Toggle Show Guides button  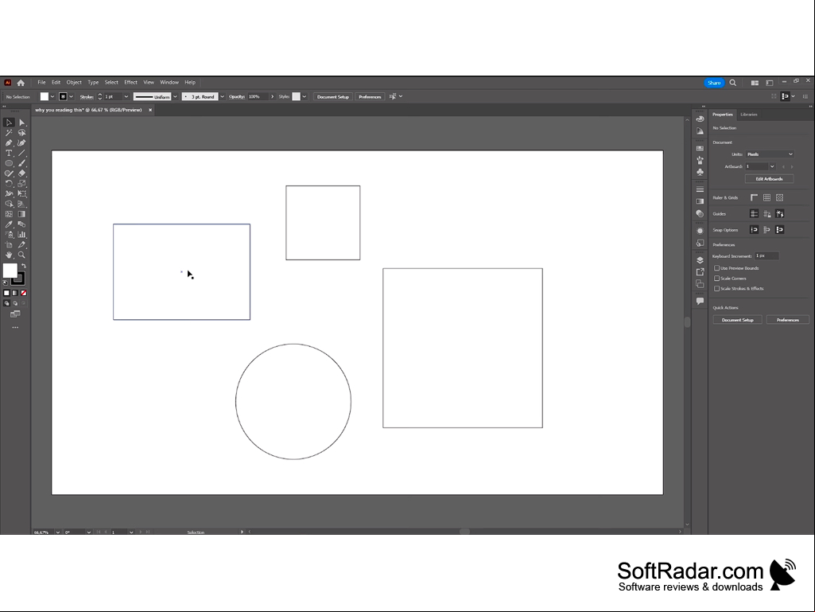pyautogui.click(x=755, y=214)
